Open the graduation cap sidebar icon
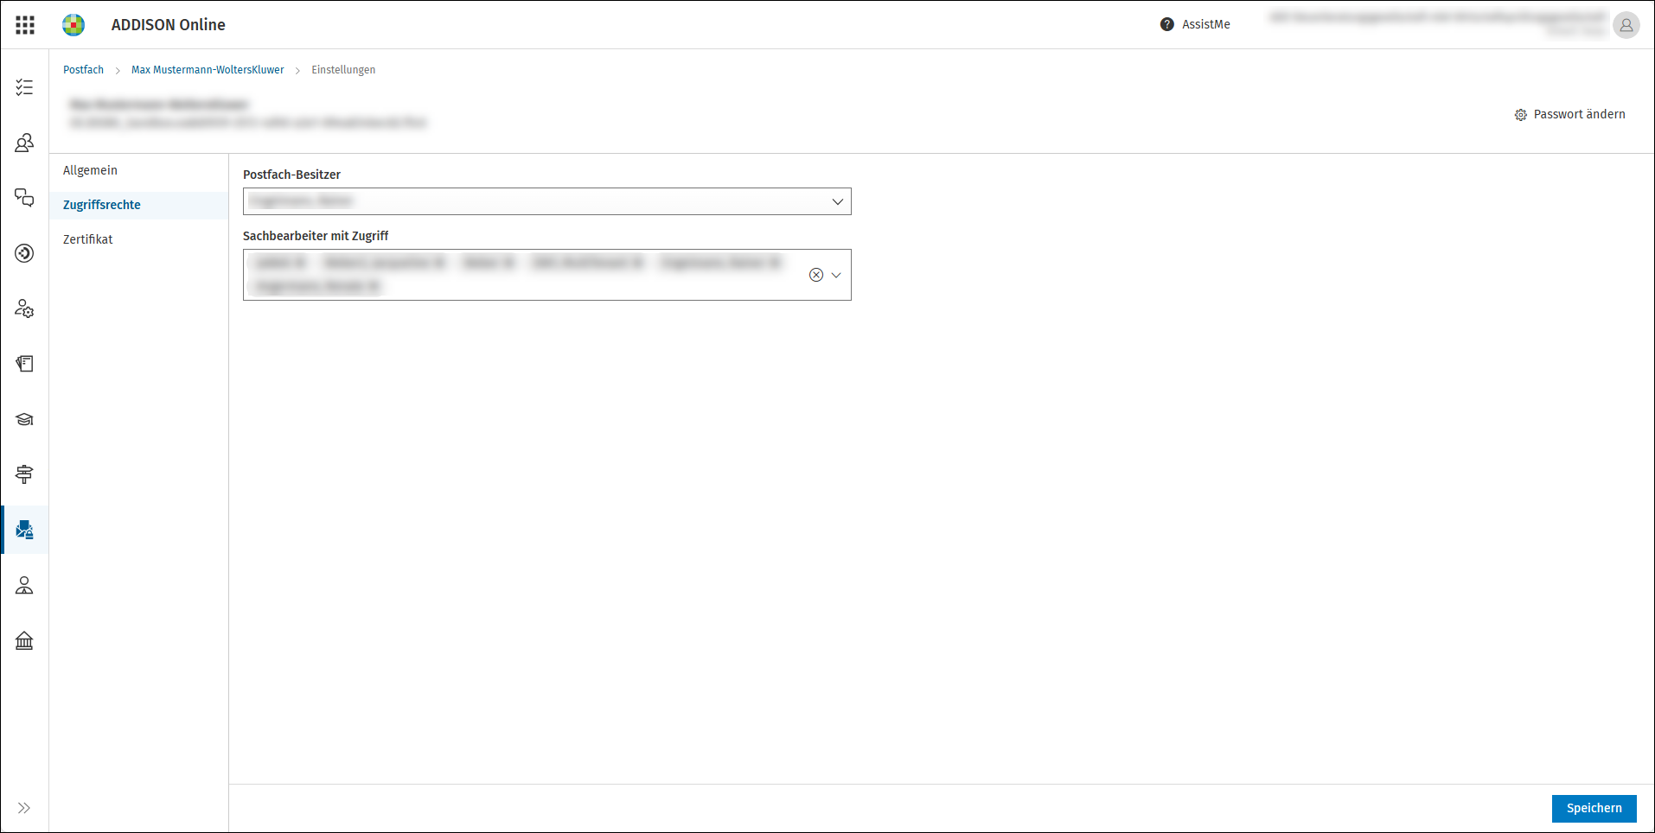The width and height of the screenshot is (1655, 833). pyautogui.click(x=24, y=419)
